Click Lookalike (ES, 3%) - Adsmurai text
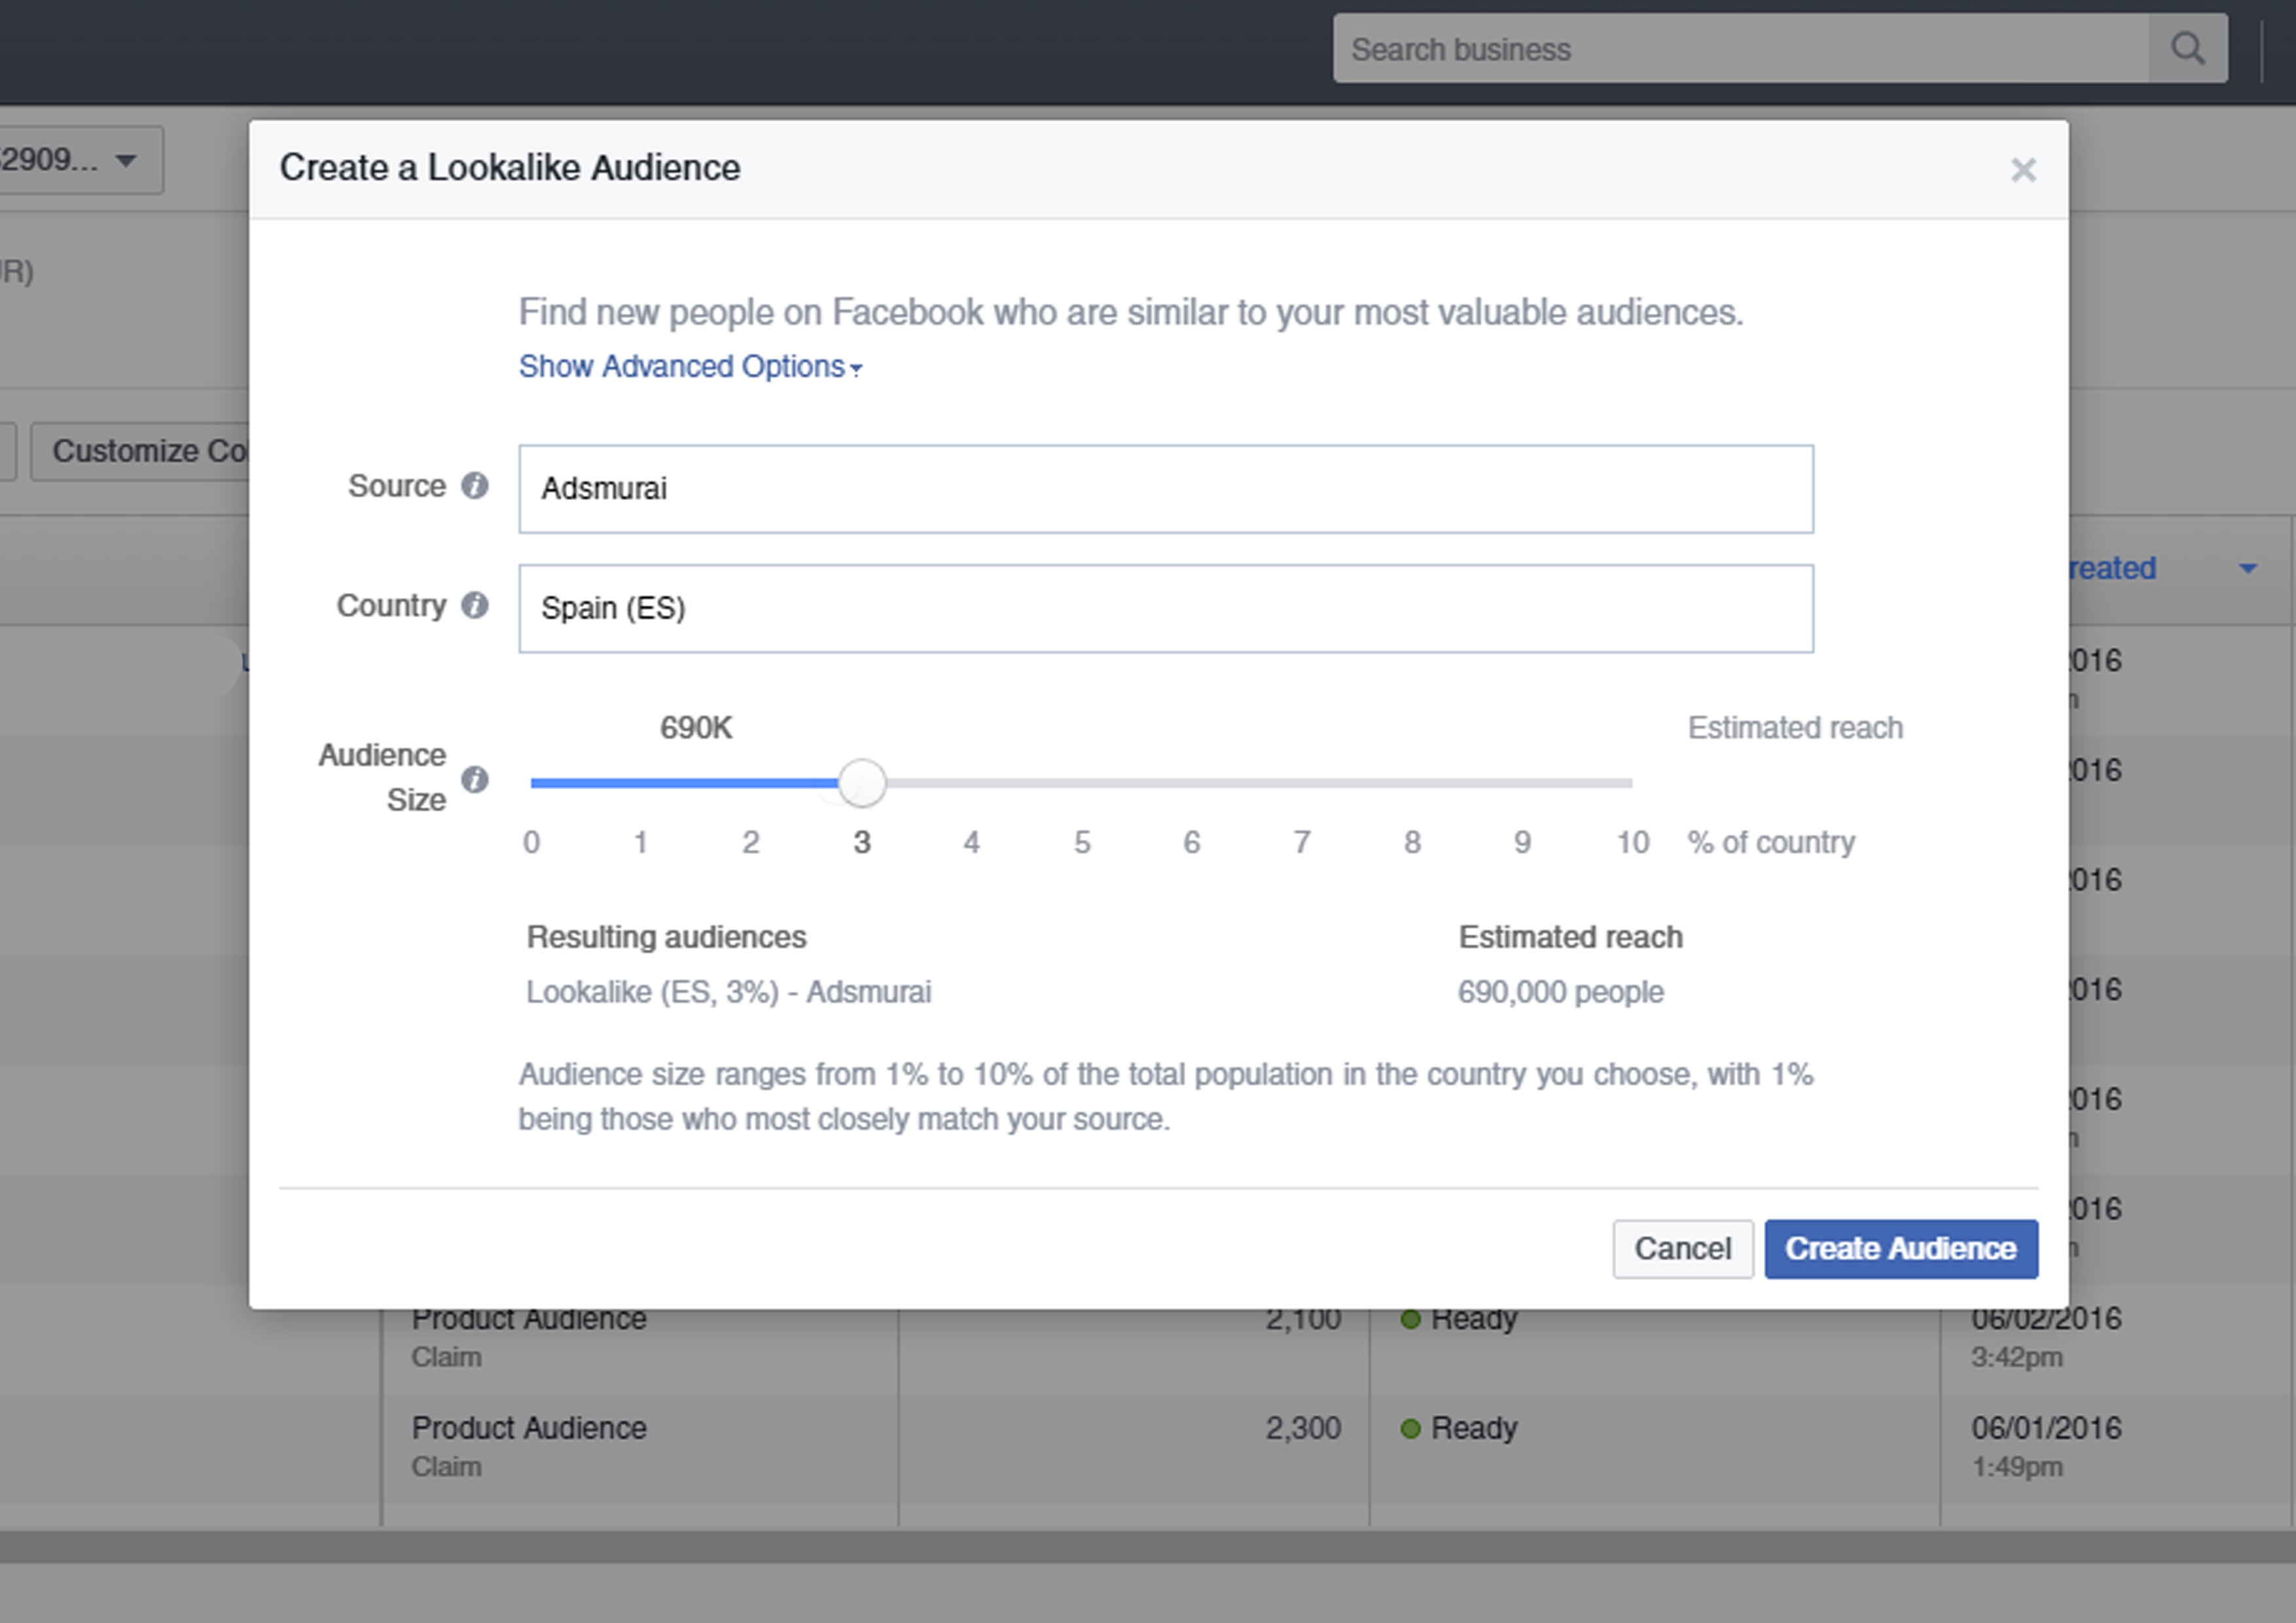This screenshot has height=1623, width=2296. [x=729, y=992]
